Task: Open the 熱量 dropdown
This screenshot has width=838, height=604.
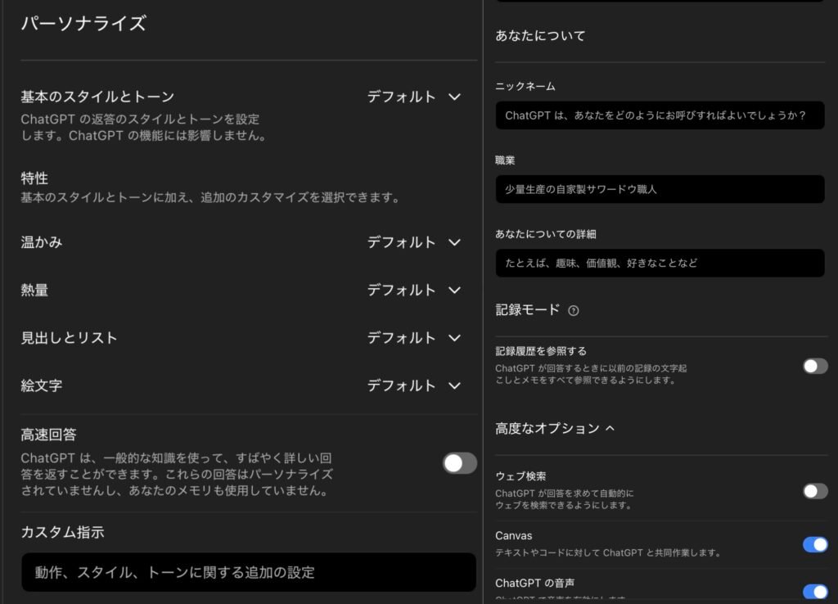Action: 414,290
